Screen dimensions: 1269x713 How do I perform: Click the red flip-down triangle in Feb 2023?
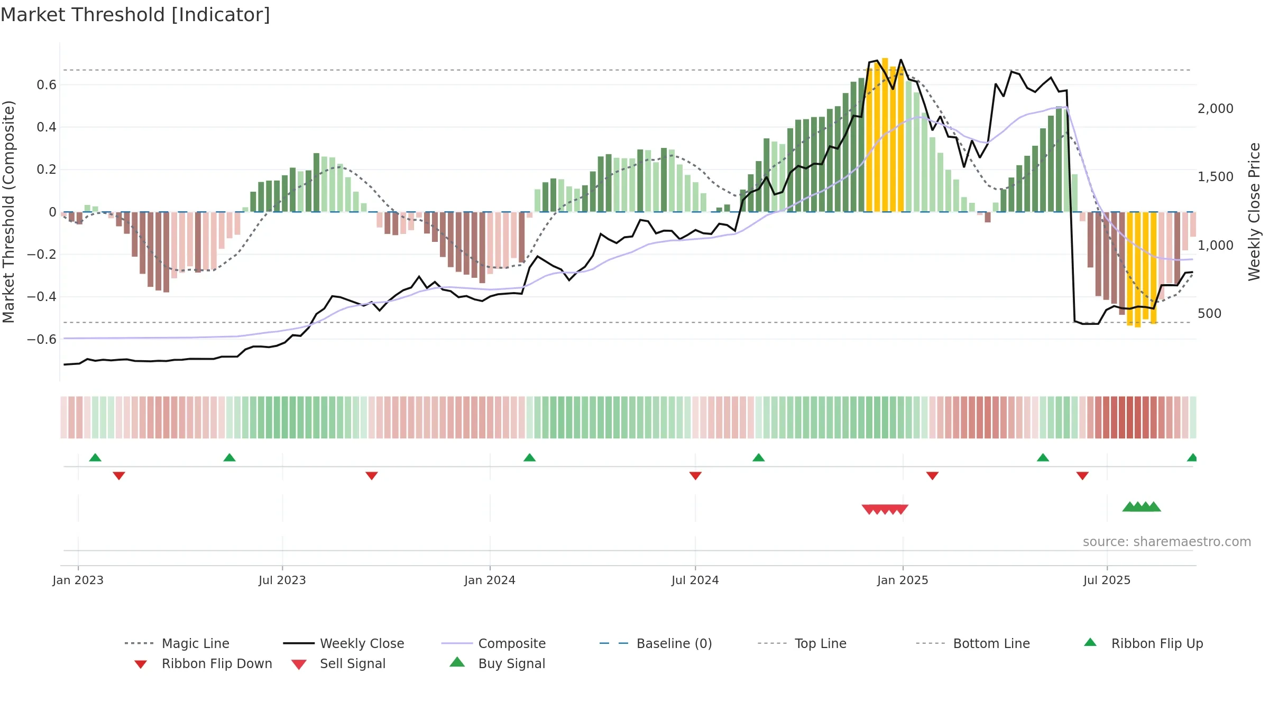pos(119,476)
